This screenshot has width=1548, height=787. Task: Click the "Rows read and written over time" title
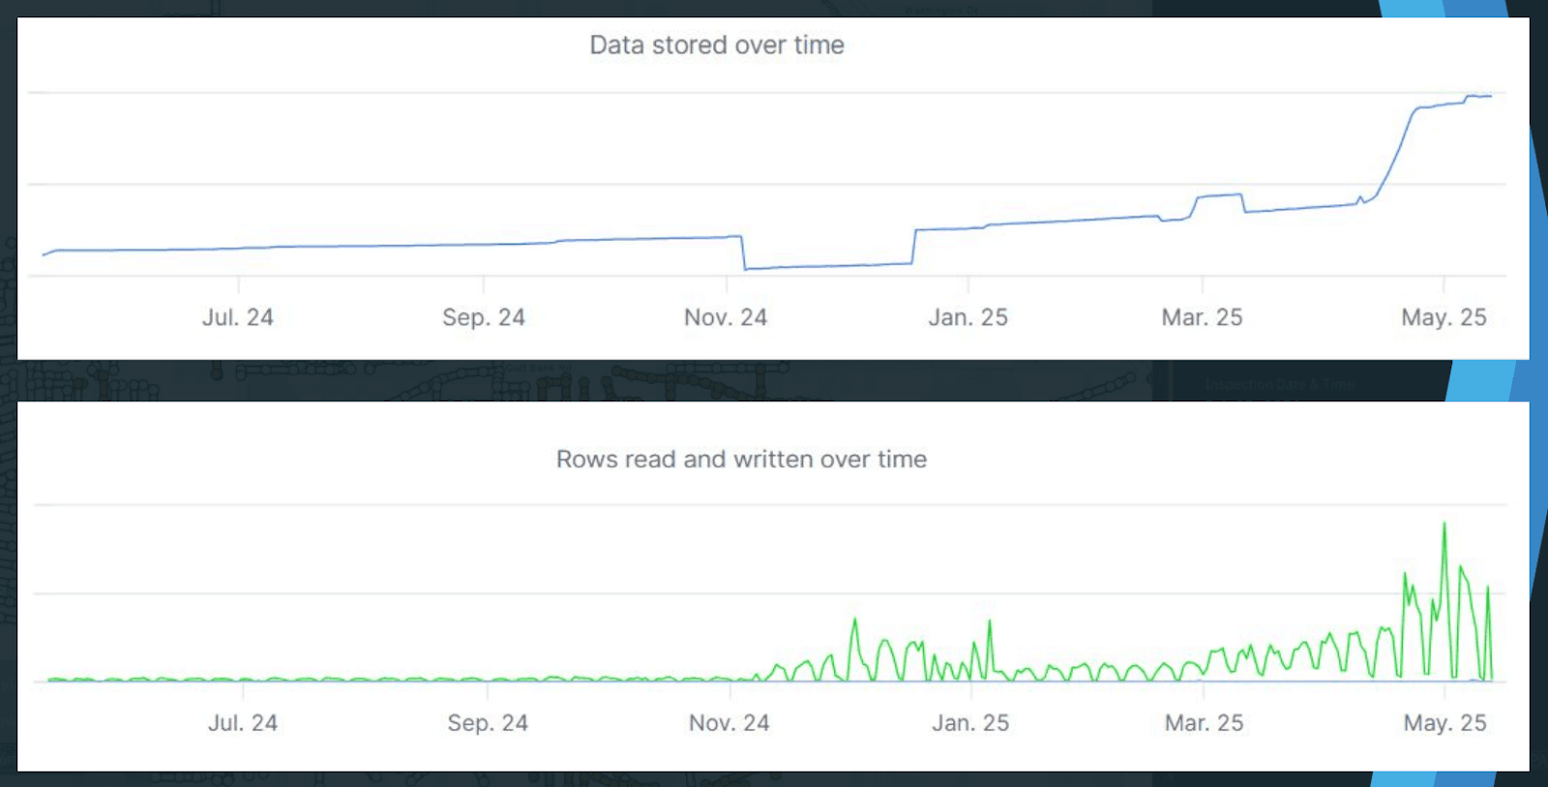point(741,459)
